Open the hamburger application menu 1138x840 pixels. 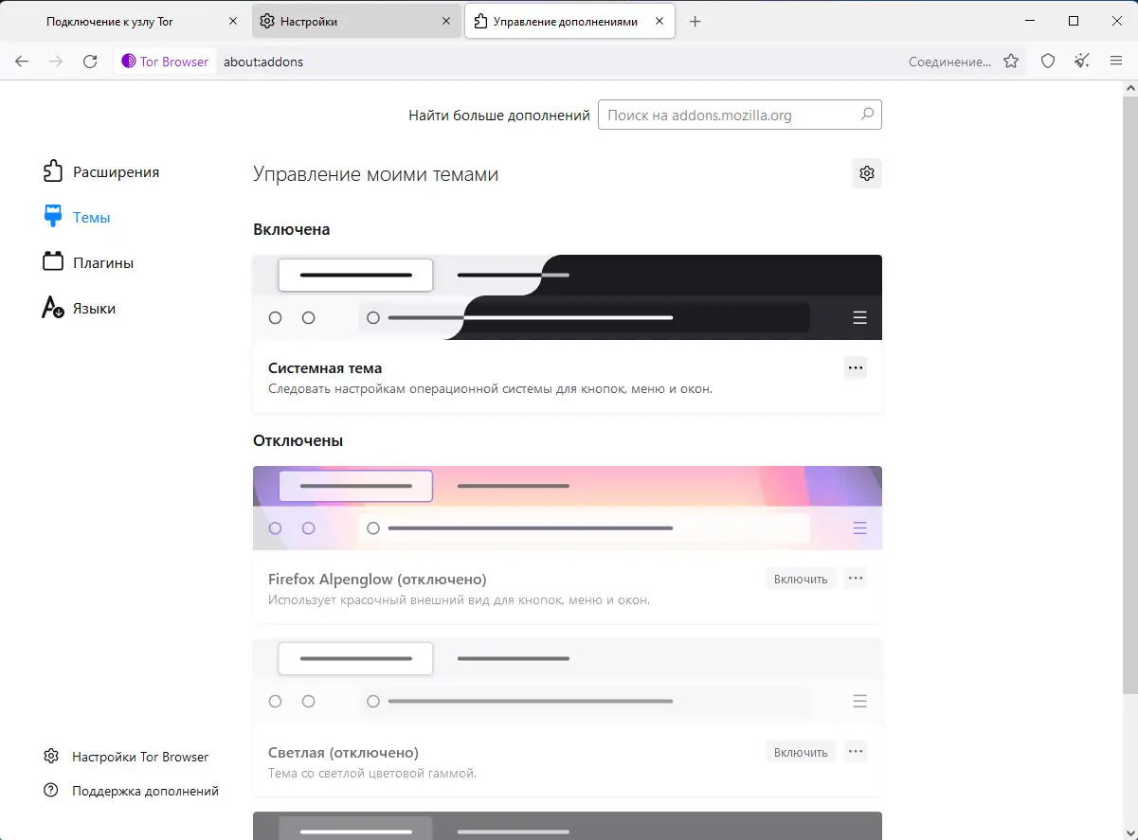coord(1116,62)
